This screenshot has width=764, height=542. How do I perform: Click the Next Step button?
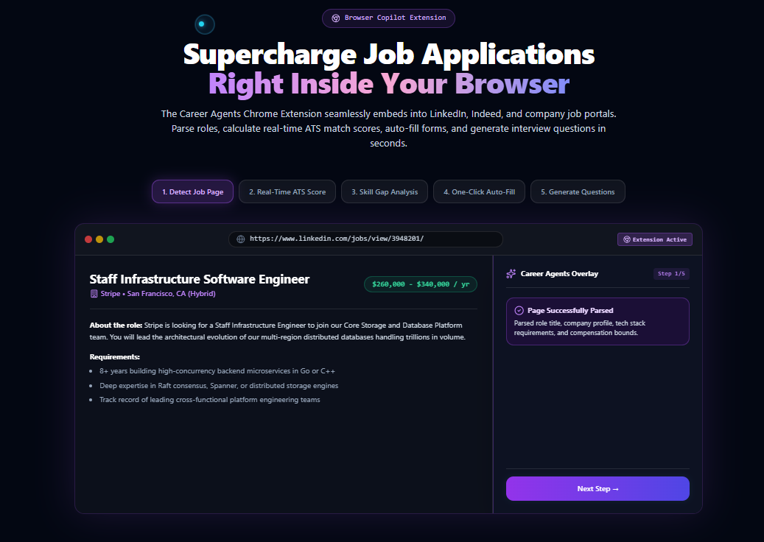click(597, 488)
